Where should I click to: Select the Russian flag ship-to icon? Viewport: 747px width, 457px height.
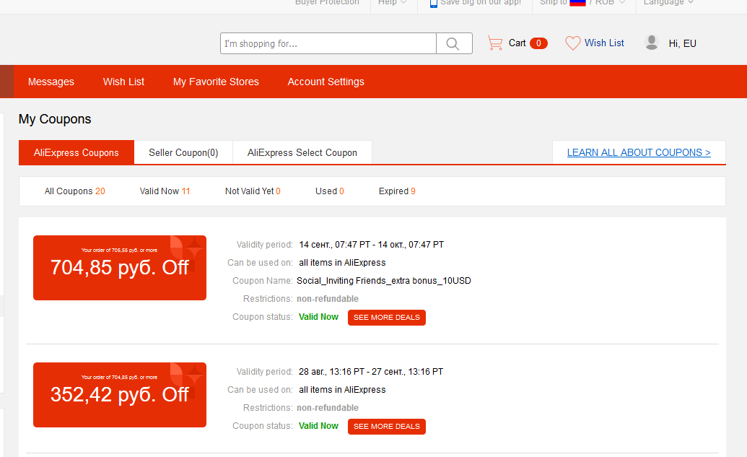(577, 3)
